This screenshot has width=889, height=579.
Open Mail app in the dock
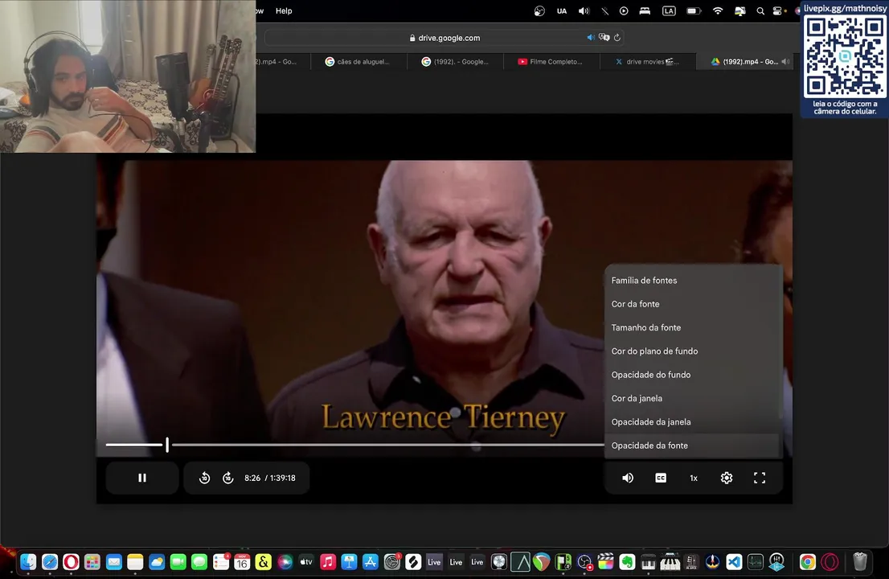(x=114, y=562)
